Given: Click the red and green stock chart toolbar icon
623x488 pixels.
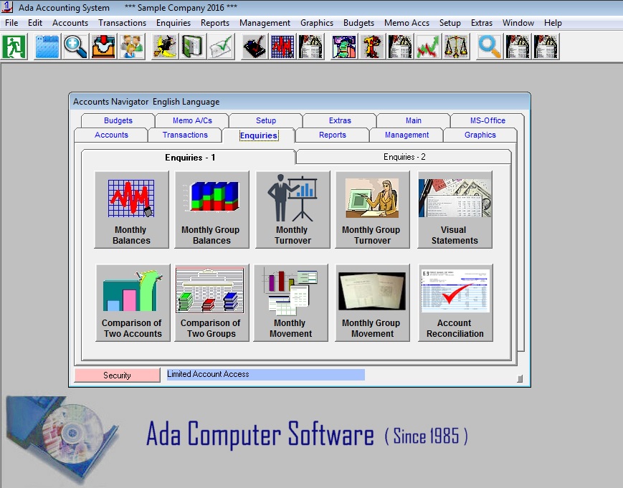Looking at the screenshot, I should 428,47.
